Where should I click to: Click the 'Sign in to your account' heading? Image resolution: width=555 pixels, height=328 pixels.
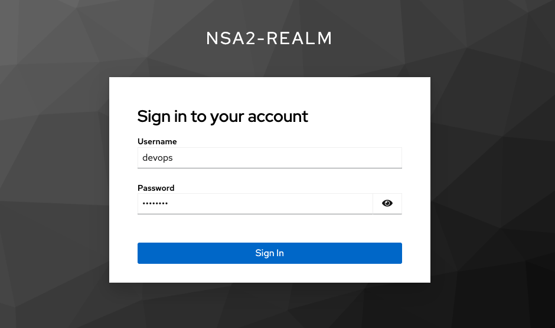coord(223,117)
